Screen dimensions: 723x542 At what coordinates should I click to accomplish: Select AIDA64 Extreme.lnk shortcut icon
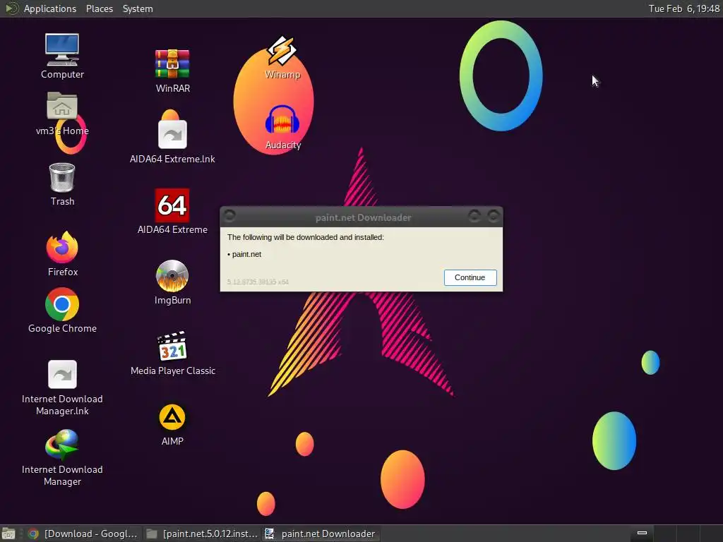[x=172, y=135]
